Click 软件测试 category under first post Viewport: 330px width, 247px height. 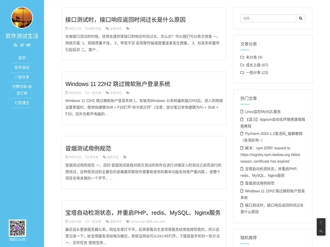click(95, 28)
